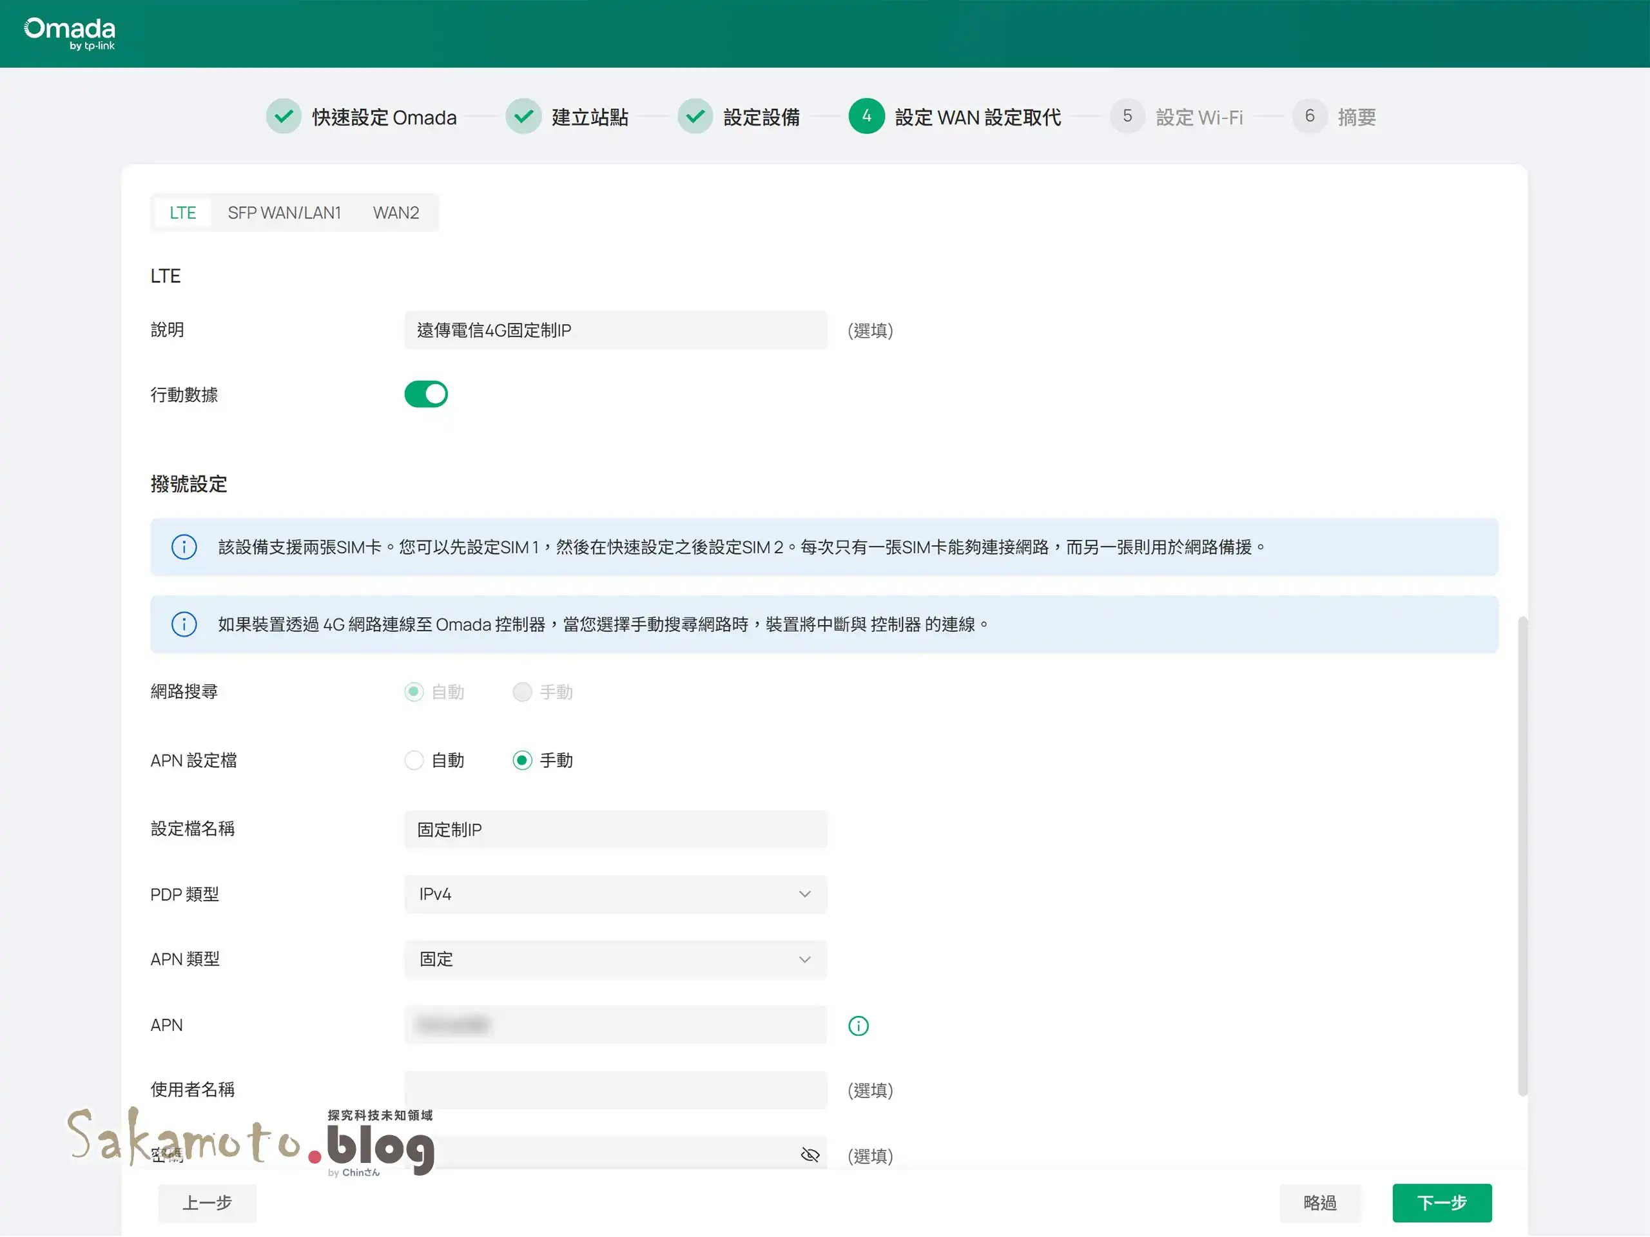Toggle the password visibility eye icon

810,1156
